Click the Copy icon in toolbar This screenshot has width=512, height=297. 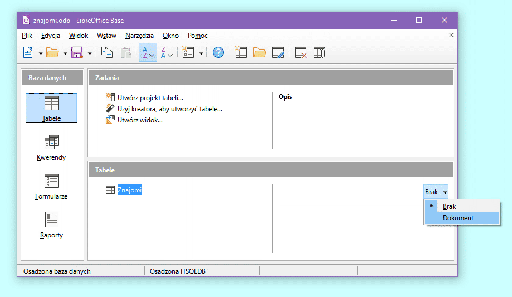(107, 52)
